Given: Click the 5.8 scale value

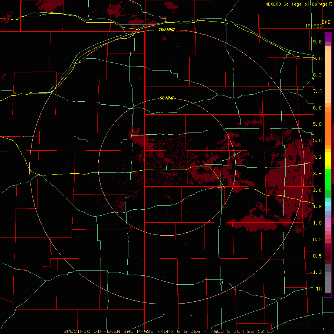Looking at the screenshot, I should (x=317, y=124).
